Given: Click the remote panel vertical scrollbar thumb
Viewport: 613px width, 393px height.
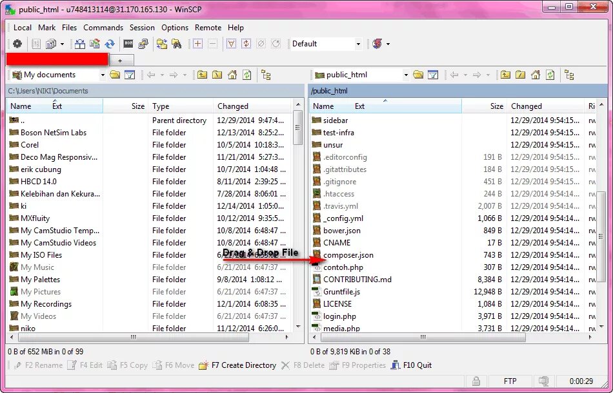Looking at the screenshot, I should [601, 236].
